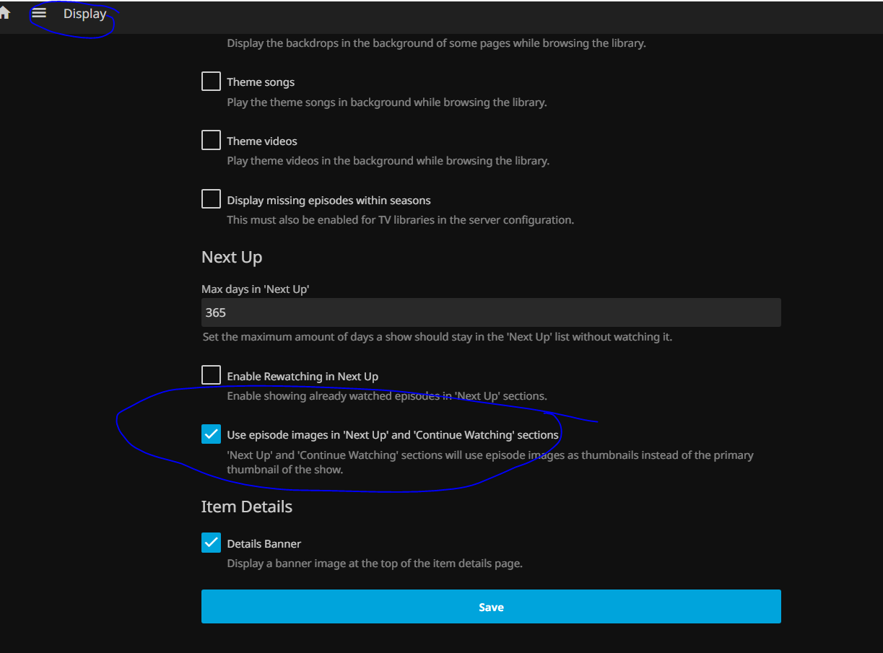Select the Next Up section heading
The width and height of the screenshot is (883, 653).
point(232,258)
